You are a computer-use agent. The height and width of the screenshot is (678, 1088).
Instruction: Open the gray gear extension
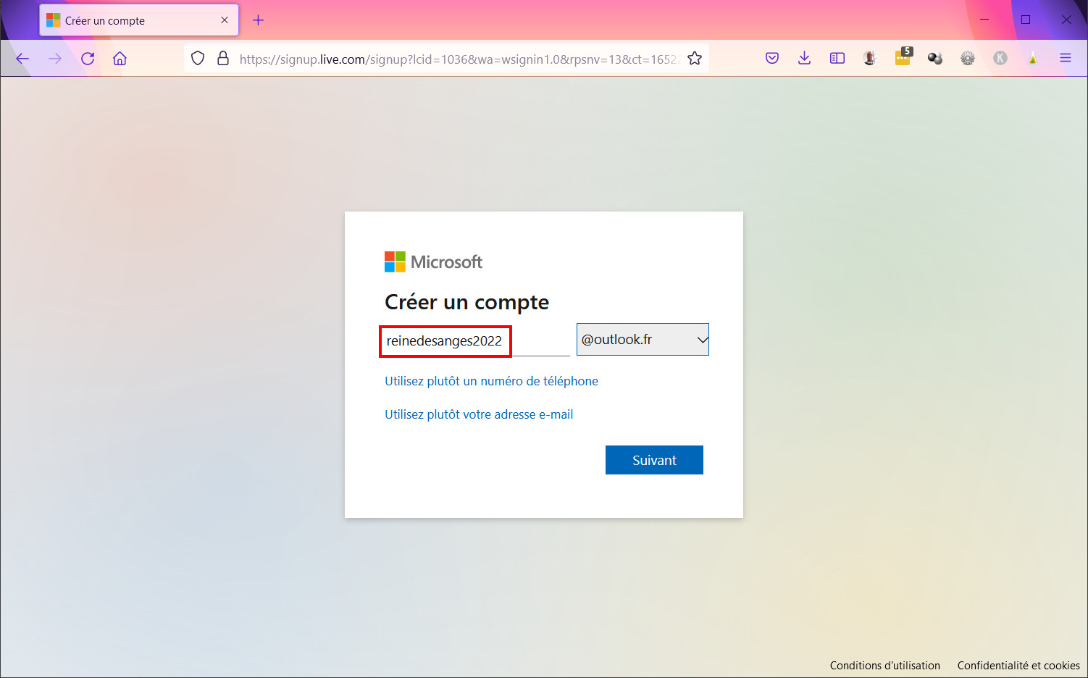(x=968, y=59)
